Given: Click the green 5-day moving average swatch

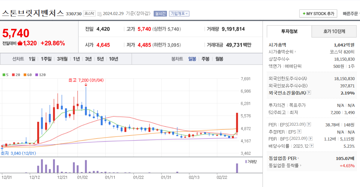Looking at the screenshot, I should pyautogui.click(x=4, y=75).
